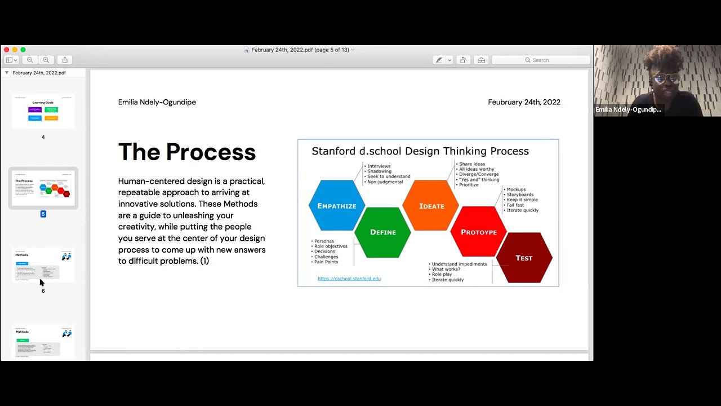Click the 'Feubruary 24th, 2022' date text
The height and width of the screenshot is (406, 721).
pyautogui.click(x=524, y=102)
